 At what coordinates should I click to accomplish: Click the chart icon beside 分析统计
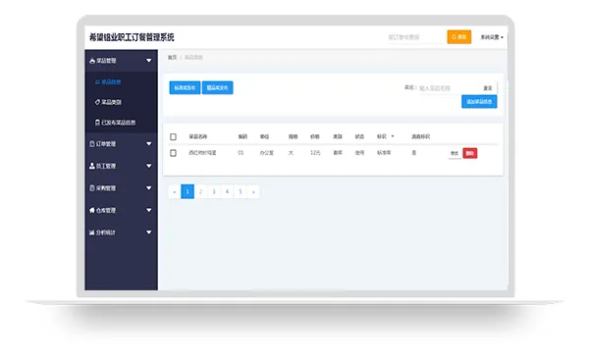pyautogui.click(x=91, y=232)
